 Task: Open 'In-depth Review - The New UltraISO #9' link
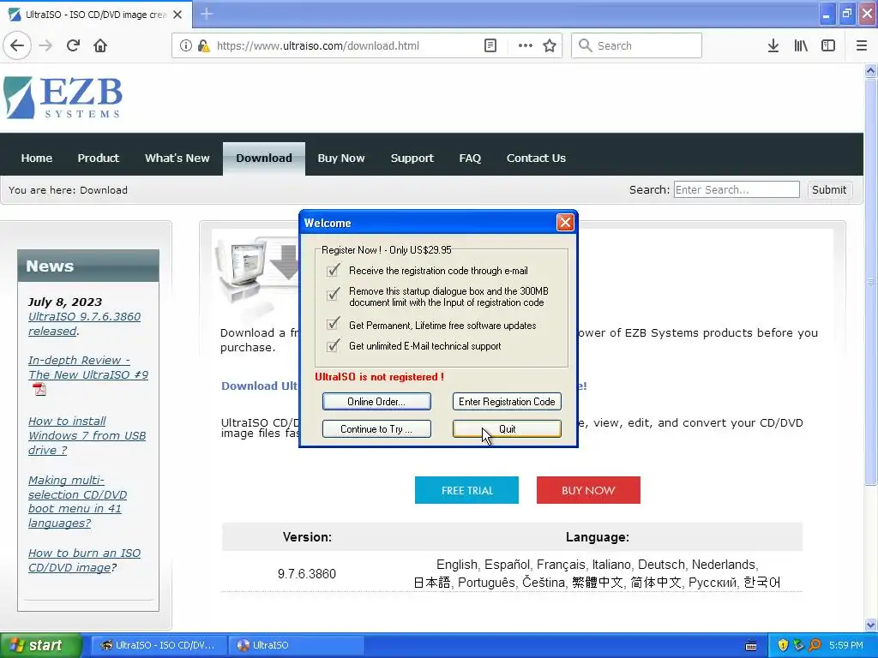[88, 367]
